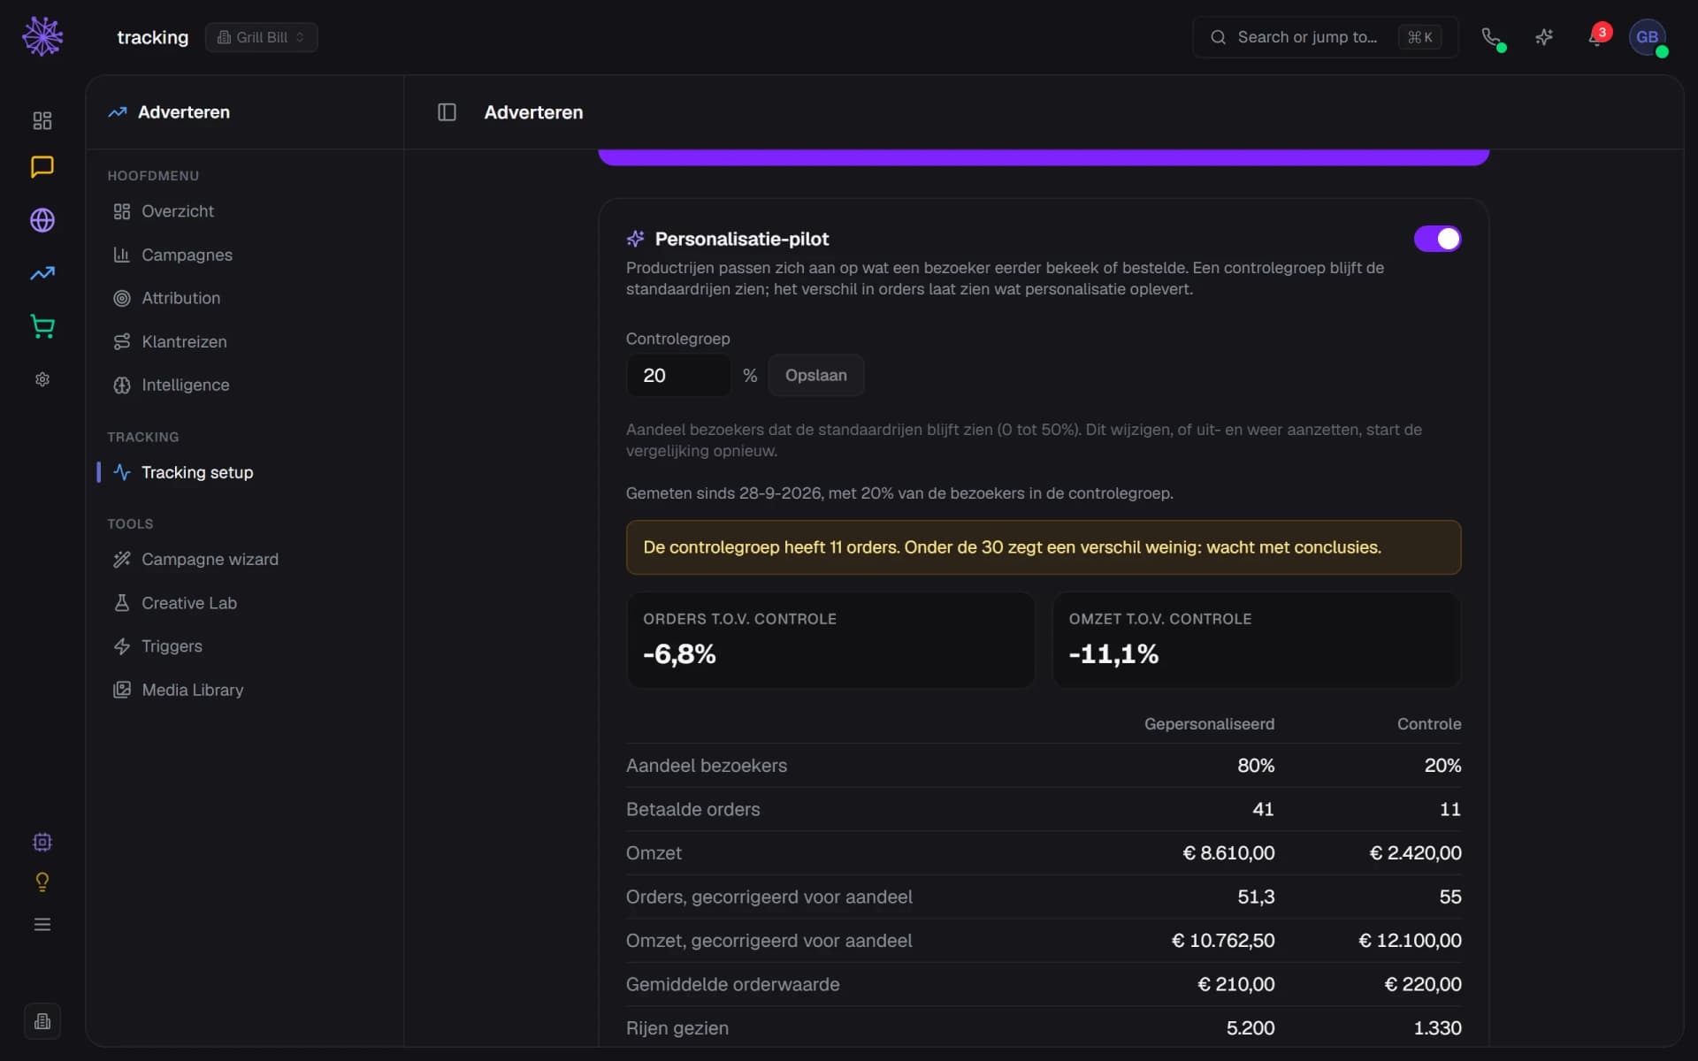Click the € 8.610,00 omzet value

point(1228,853)
